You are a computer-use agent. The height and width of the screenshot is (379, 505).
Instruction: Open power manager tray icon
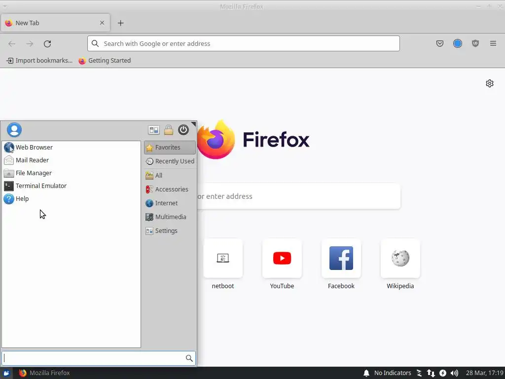click(x=443, y=373)
